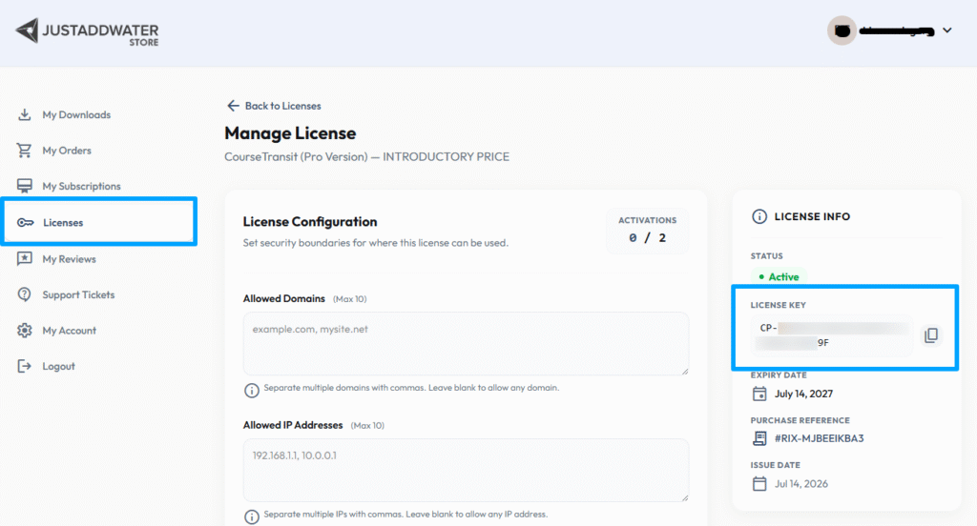977x526 pixels.
Task: Click the Allowed IP Addresses text area
Action: tap(466, 470)
